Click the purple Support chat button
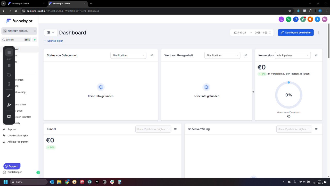 (x=12, y=166)
